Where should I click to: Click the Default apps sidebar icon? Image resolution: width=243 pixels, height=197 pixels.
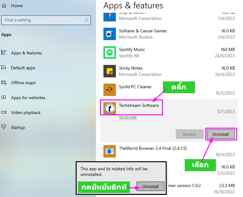4,67
